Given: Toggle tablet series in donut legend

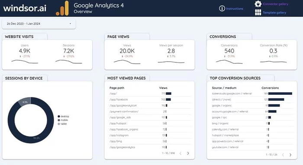Looking at the screenshot, I should pos(62,124).
